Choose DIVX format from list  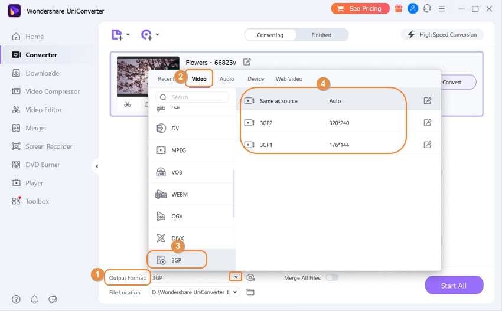(192, 238)
